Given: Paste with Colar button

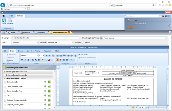Looking at the screenshot, I should (x=10, y=60).
